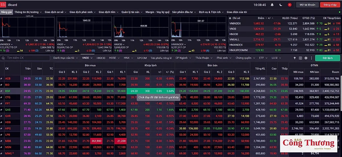Open the notifications bell

(x=272, y=5)
